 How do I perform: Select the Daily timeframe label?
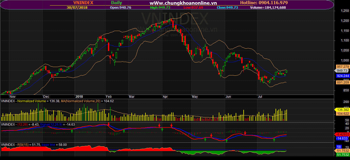[116, 3]
